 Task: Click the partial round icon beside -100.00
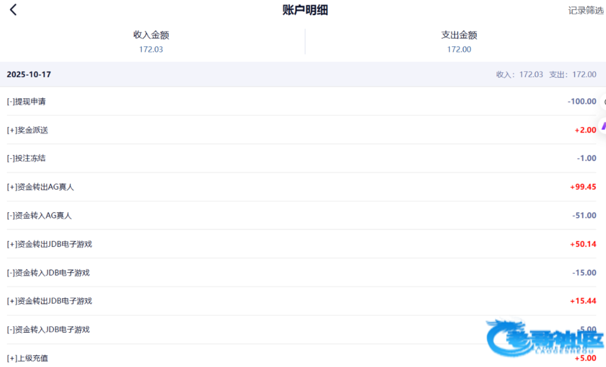[x=603, y=101]
